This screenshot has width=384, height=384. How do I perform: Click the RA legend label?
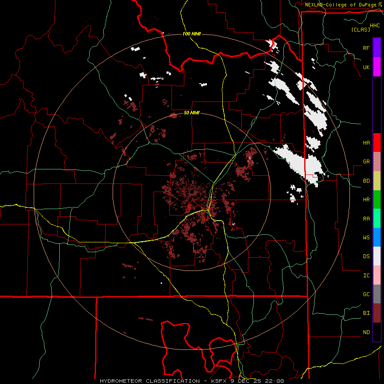tap(366, 219)
